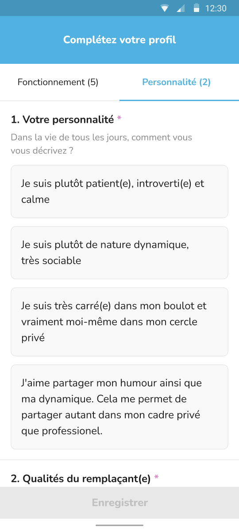Tap the "comment vous vous décrivez ?" description text
The image size is (239, 532).
tap(101, 144)
